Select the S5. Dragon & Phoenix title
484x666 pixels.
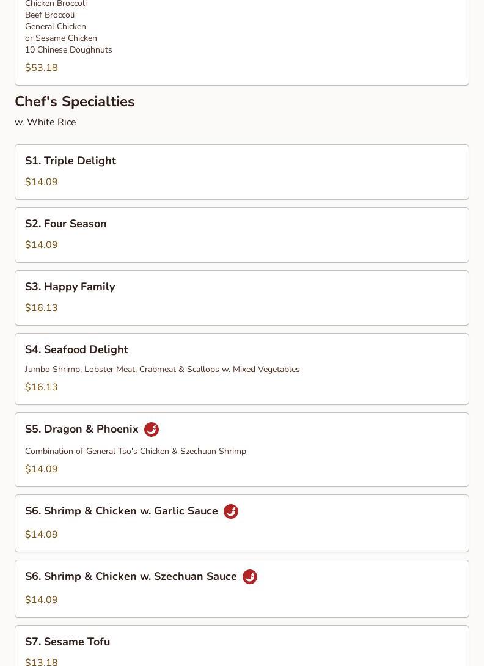coord(81,429)
